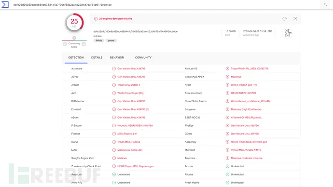
Task: Click the CrowdStrike Falcon confidence result
Action: click(250, 101)
